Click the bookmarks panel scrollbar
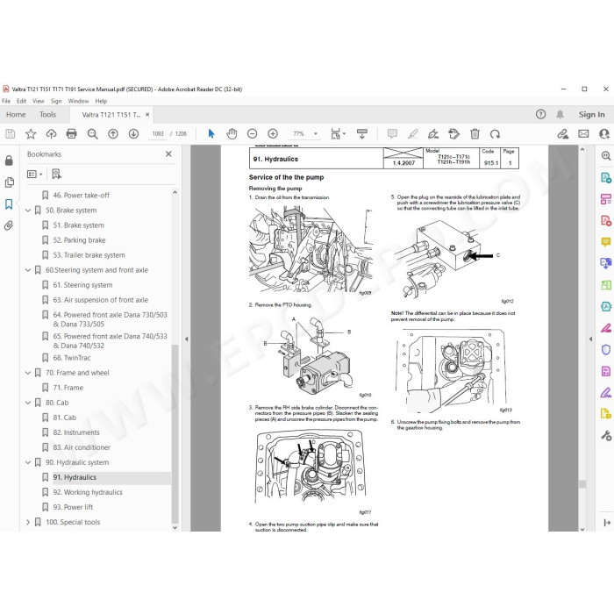The height and width of the screenshot is (614, 614). (175, 434)
